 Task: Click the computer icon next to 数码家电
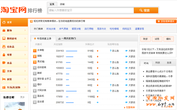click(x=4, y=38)
